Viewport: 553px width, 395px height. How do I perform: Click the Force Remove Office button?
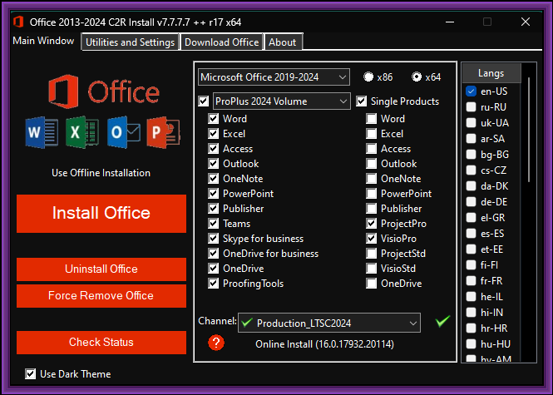pyautogui.click(x=101, y=295)
